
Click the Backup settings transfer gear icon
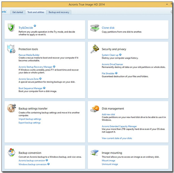coord(12,108)
